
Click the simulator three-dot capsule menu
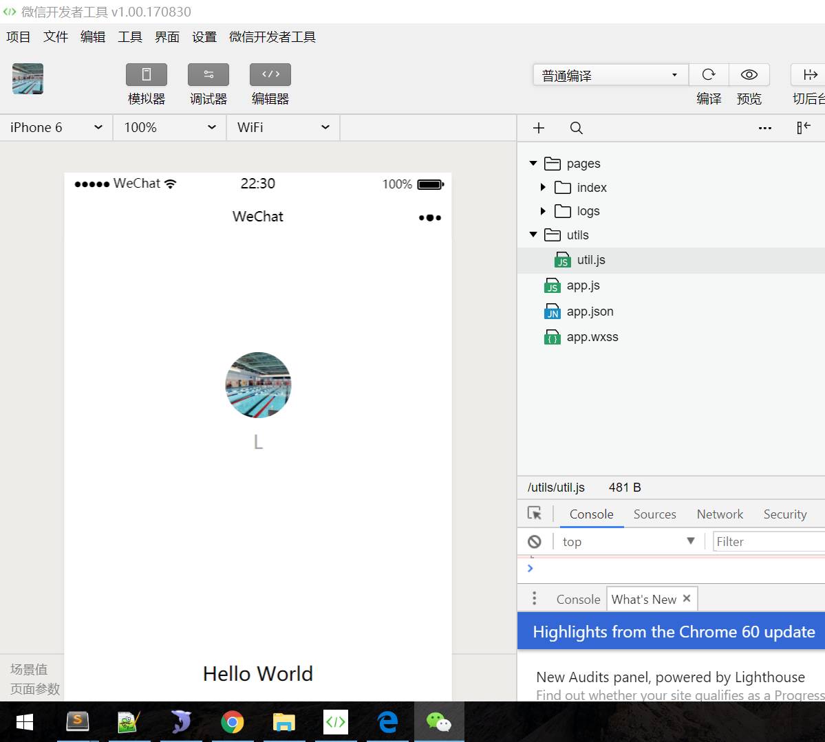(x=430, y=218)
